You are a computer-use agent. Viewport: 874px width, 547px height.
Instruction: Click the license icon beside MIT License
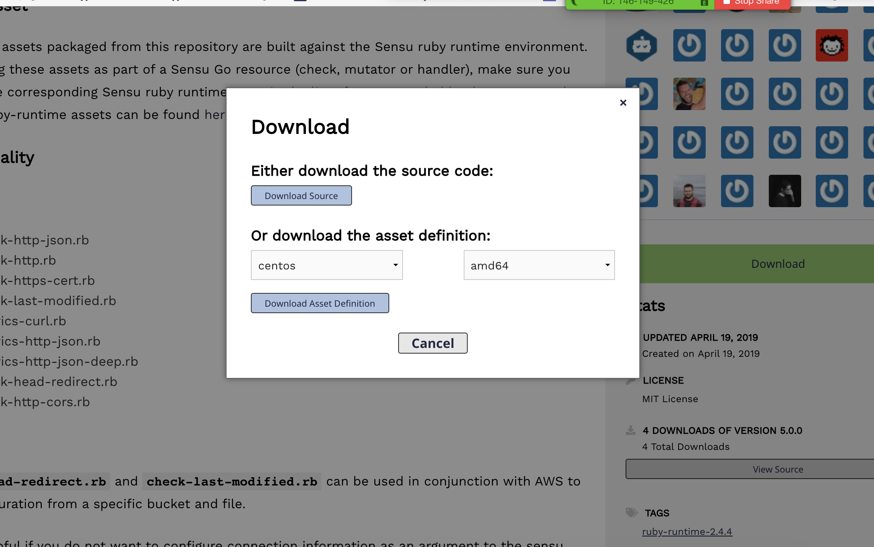point(630,380)
